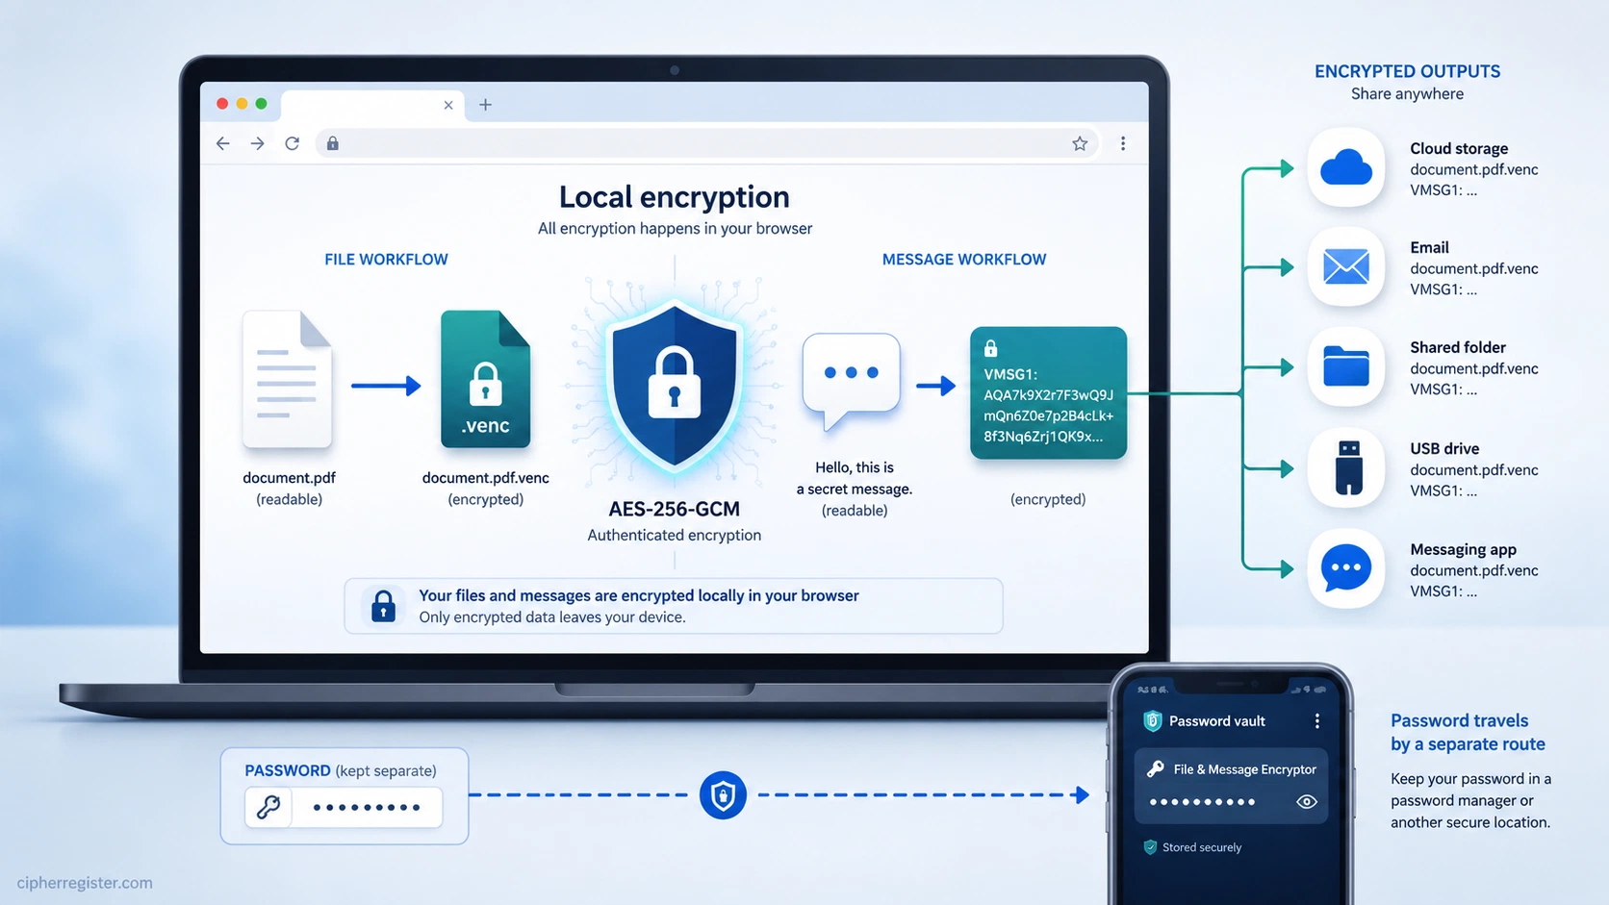The height and width of the screenshot is (905, 1609).
Task: Select the File & Message Encryptor vault entry
Action: [1232, 786]
